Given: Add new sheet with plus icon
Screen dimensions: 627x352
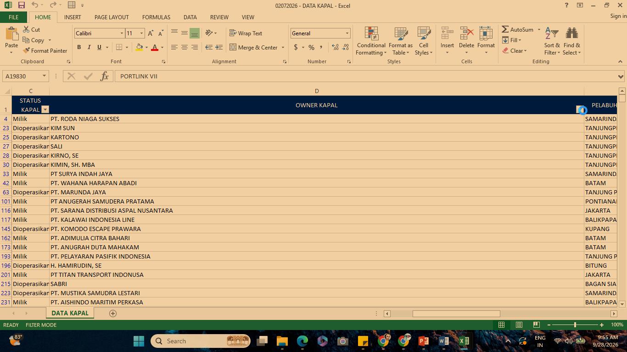Looking at the screenshot, I should [113, 313].
